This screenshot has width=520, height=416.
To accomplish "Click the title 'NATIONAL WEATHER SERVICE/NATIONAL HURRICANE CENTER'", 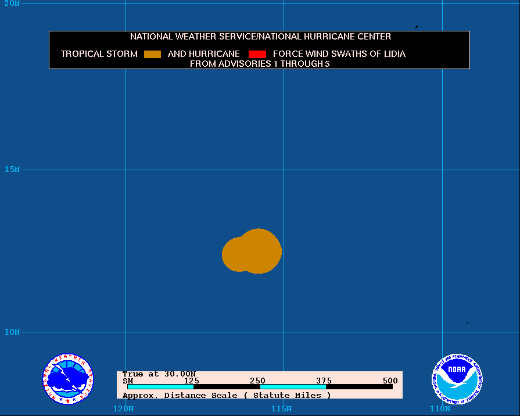I will [260, 37].
